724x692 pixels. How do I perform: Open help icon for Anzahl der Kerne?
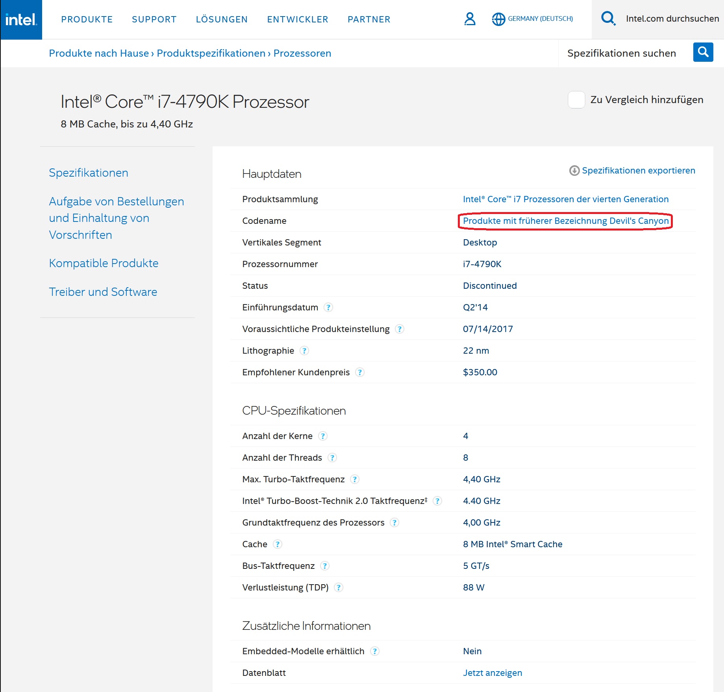[323, 436]
